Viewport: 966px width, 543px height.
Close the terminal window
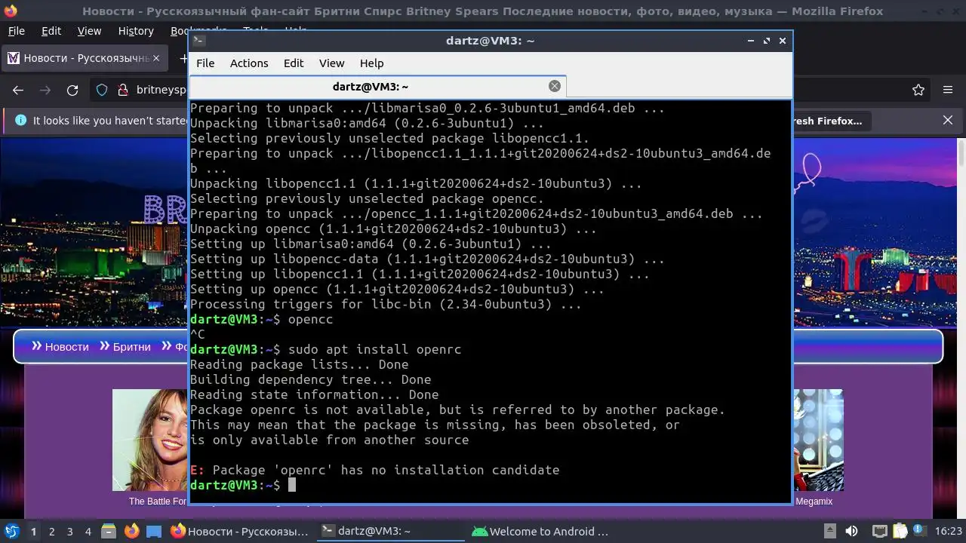click(x=783, y=41)
